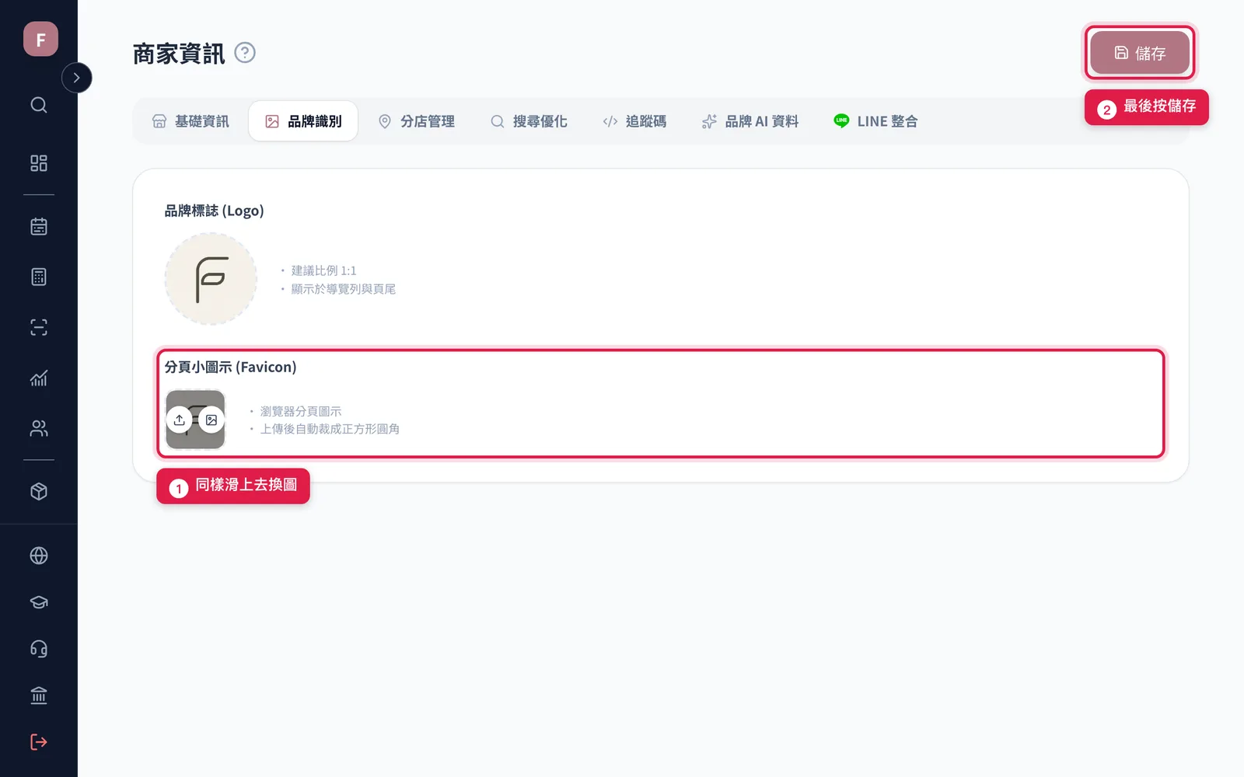Viewport: 1244px width, 777px height.
Task: Open the bank building icon in sidebar
Action: click(39, 695)
